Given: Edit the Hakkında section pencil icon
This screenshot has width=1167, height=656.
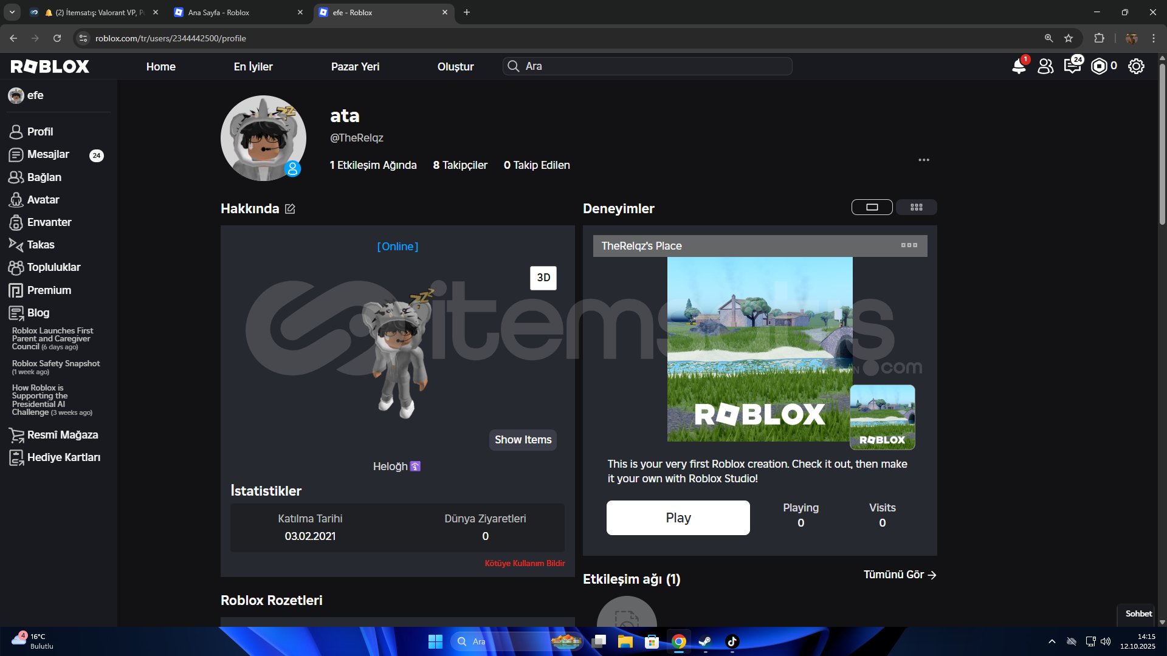Looking at the screenshot, I should coord(291,209).
